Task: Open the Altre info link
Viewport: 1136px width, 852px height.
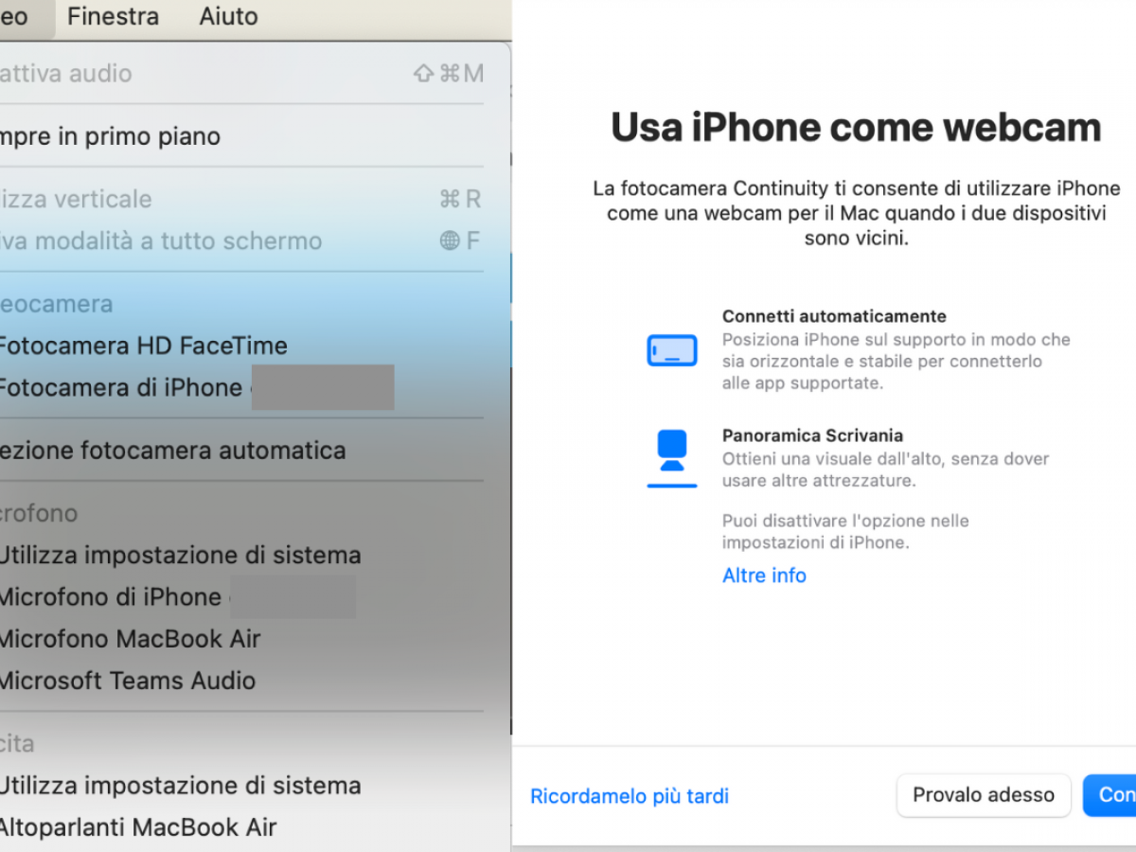Action: tap(764, 576)
